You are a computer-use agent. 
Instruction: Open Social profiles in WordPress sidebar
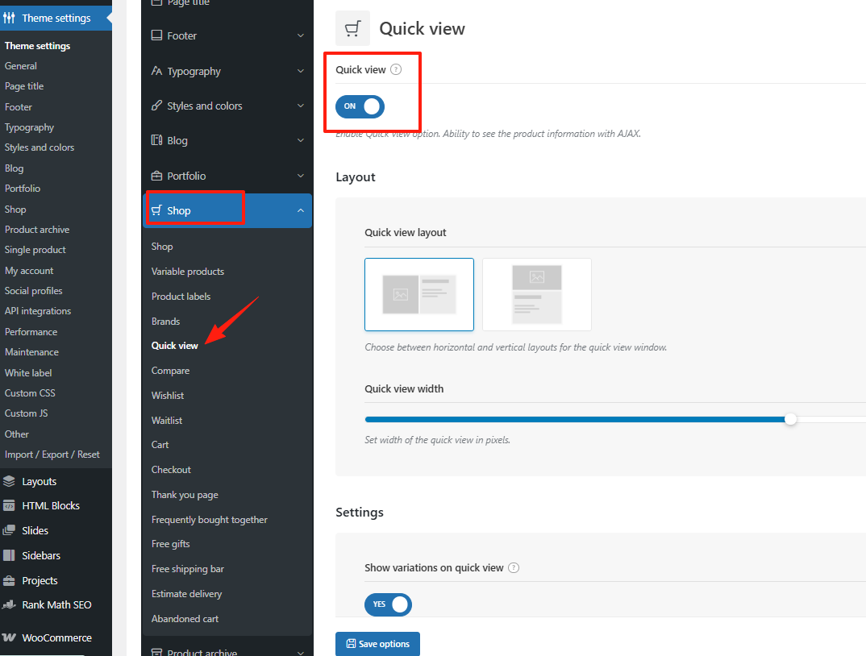click(34, 290)
